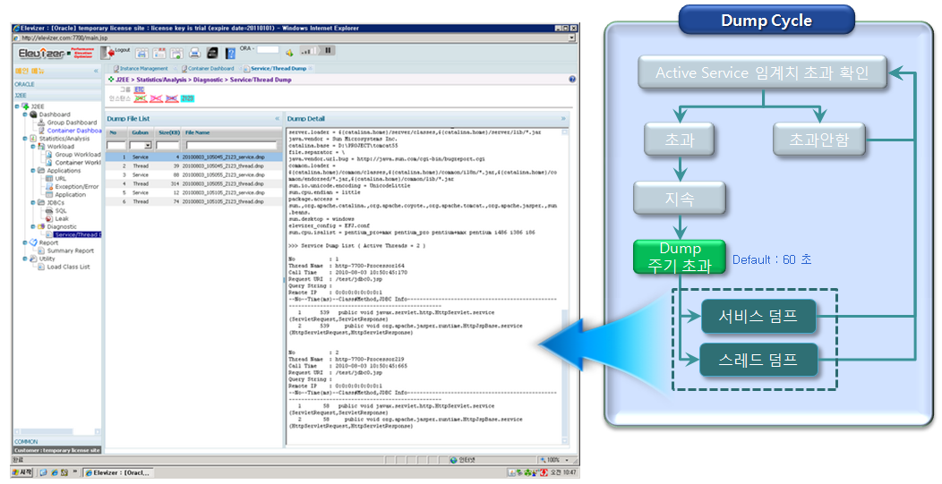942x484 pixels.
Task: Click the black device icon beside printer
Action: pos(212,53)
